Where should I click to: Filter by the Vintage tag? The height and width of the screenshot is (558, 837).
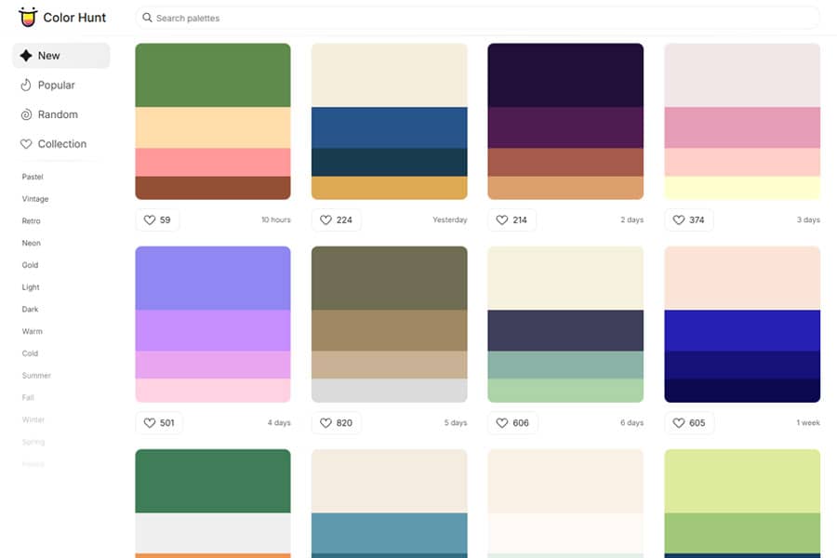click(35, 199)
